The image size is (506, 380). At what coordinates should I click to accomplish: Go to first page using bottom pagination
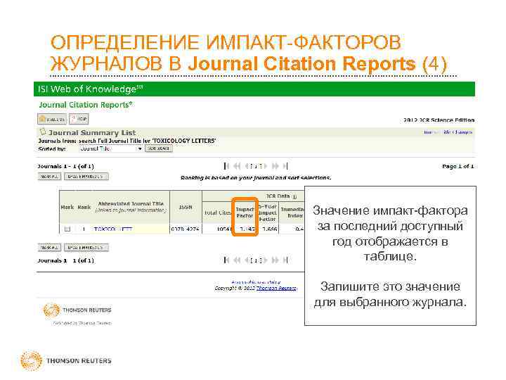226,260
